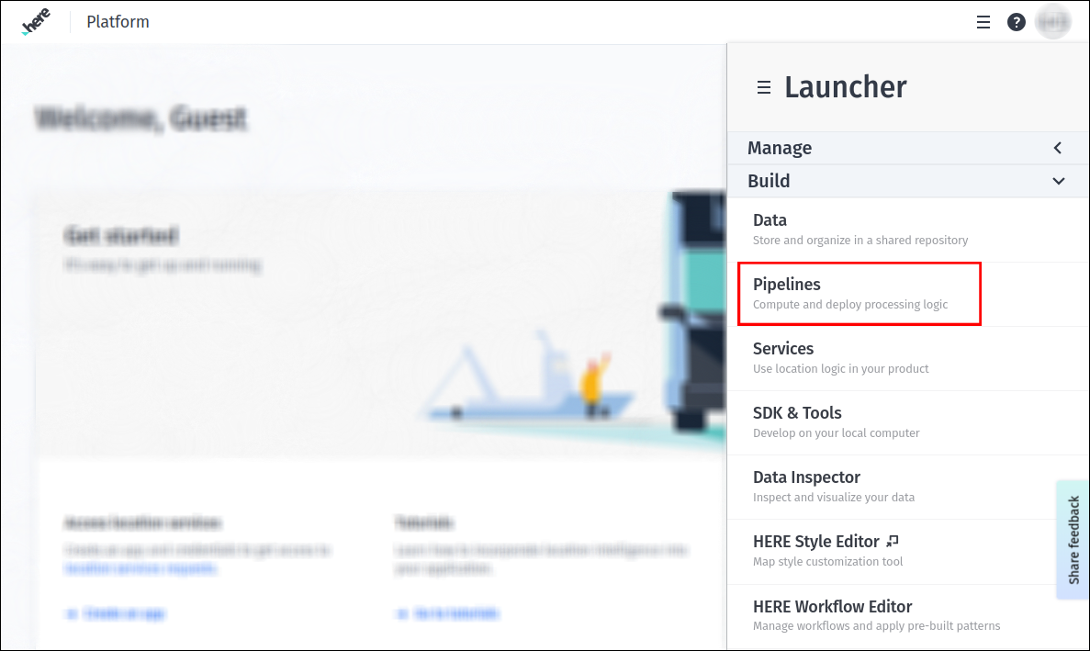Click 'Map style customization tool' text
Screen dimensions: 1090x651
pos(828,561)
